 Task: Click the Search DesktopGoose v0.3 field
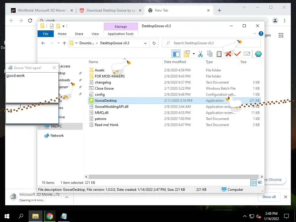coord(211,43)
